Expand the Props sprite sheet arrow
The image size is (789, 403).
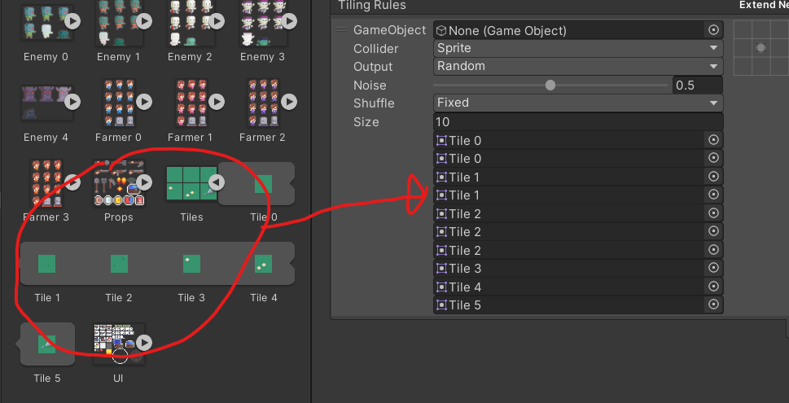[x=144, y=182]
